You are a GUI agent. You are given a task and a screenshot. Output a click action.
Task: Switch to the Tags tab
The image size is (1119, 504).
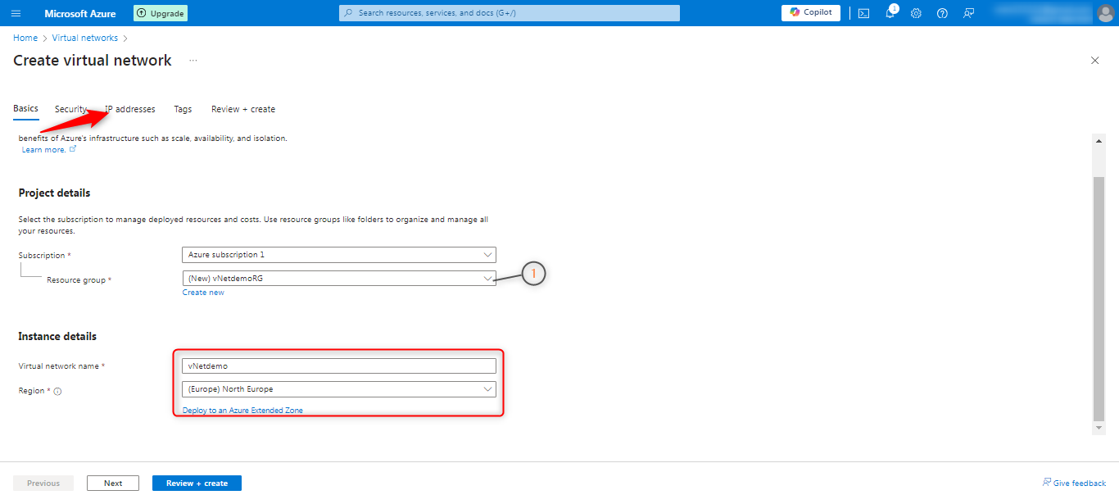pos(183,109)
